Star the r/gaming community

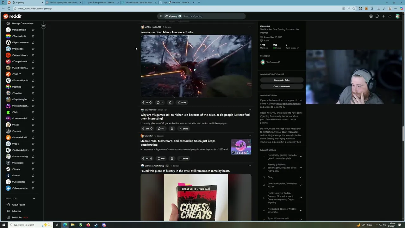tap(33, 87)
